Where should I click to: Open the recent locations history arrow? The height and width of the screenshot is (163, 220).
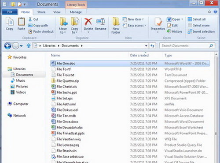pos(22,46)
